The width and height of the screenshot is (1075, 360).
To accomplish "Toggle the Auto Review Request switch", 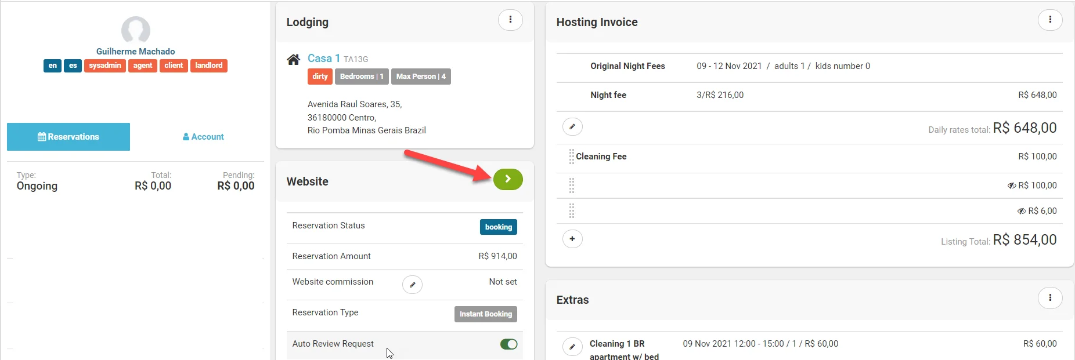I will tap(508, 344).
